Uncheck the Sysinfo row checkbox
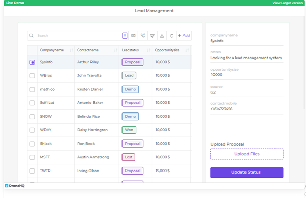Viewport: 306px width, 198px height. 32,62
